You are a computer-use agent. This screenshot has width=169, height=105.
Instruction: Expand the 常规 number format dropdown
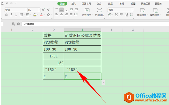pyautogui.click(x=133, y=10)
